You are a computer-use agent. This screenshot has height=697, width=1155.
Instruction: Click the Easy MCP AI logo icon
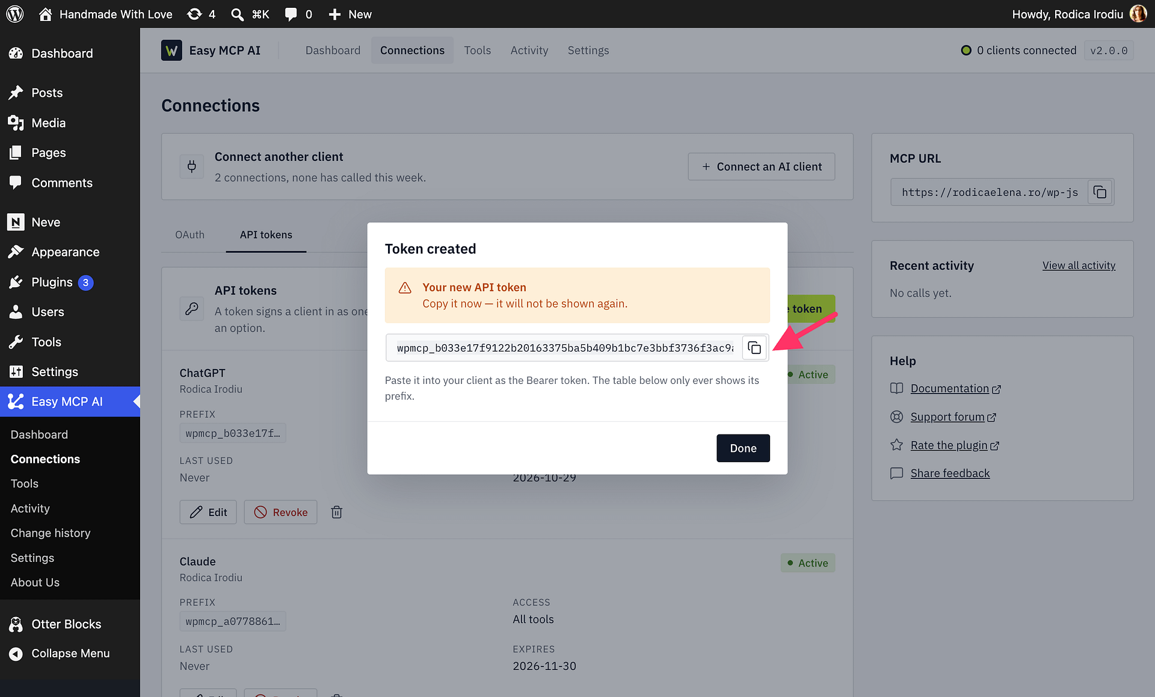pyautogui.click(x=171, y=50)
